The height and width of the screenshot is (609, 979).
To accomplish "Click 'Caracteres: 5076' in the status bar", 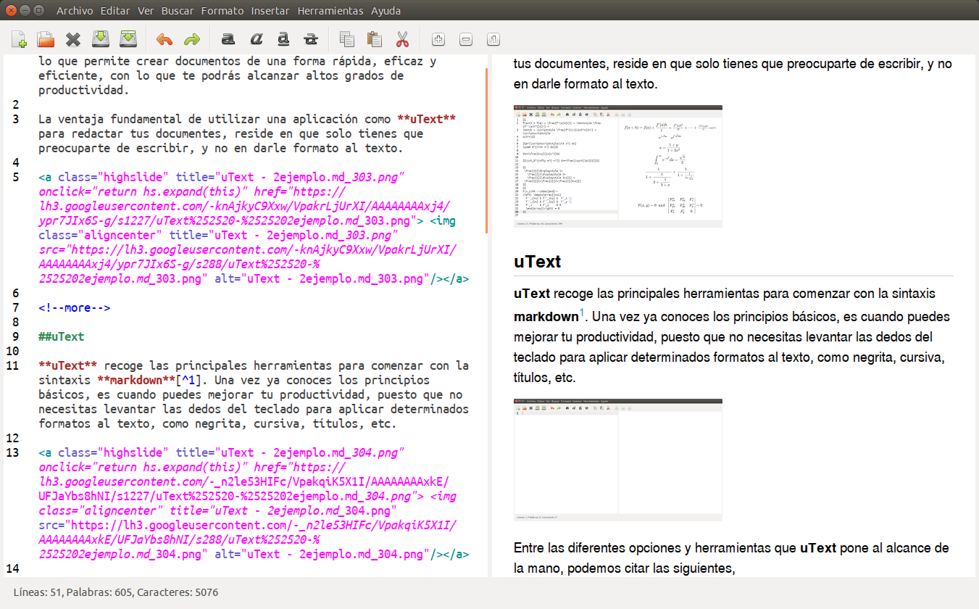I will [x=178, y=592].
